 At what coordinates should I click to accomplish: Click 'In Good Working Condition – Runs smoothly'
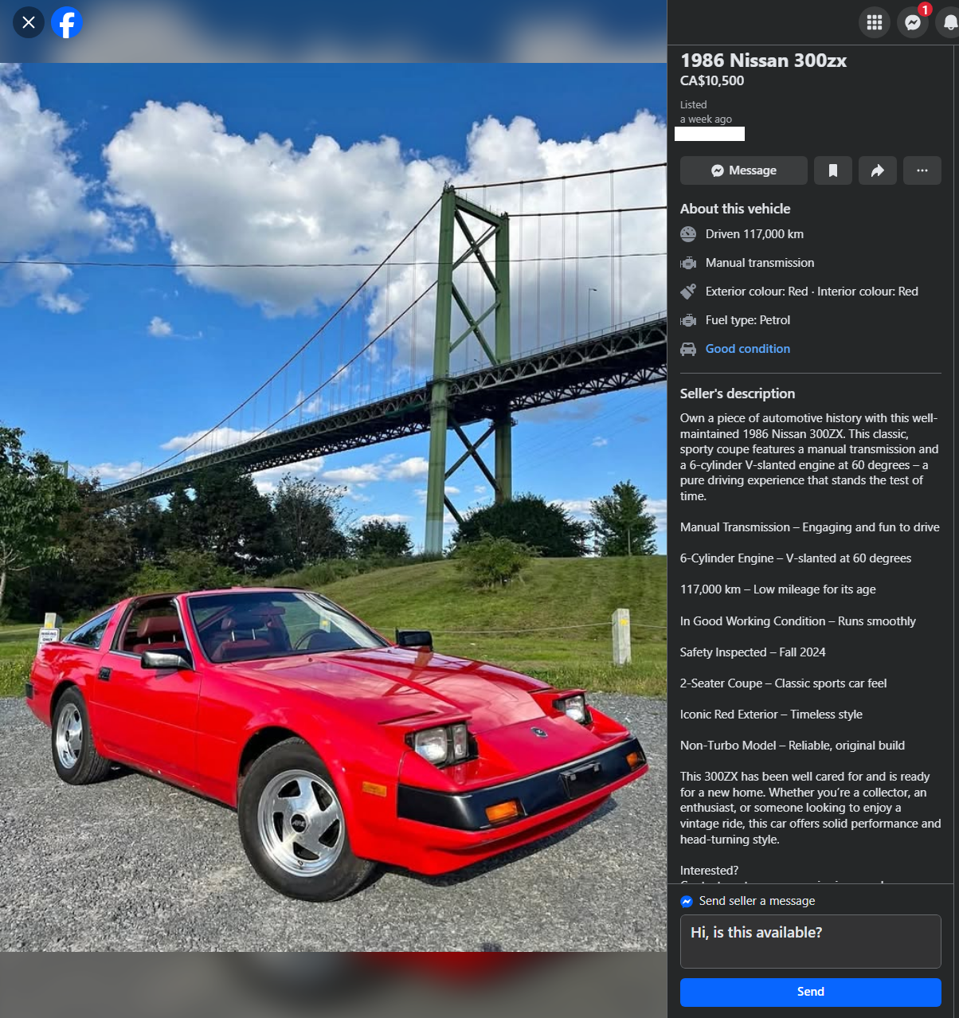[x=798, y=621]
